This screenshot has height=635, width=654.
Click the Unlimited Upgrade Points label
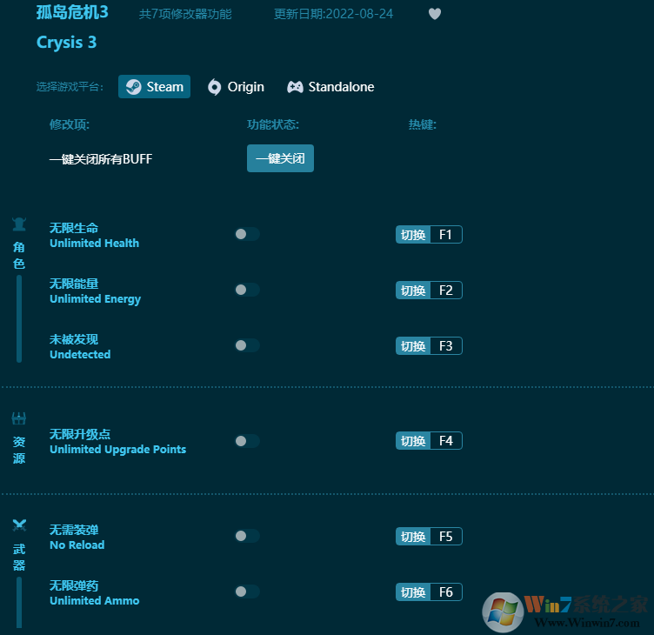point(117,450)
